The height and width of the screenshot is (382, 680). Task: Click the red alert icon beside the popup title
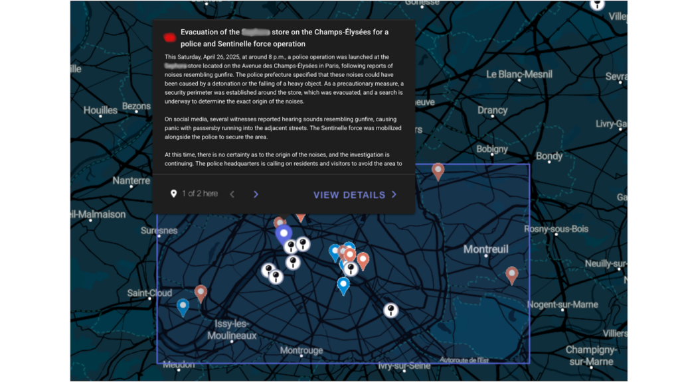click(169, 38)
